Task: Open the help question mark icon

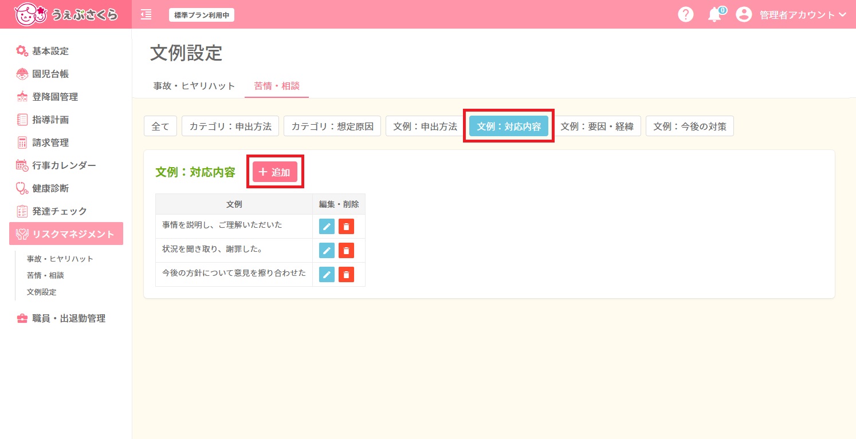Action: (x=685, y=14)
